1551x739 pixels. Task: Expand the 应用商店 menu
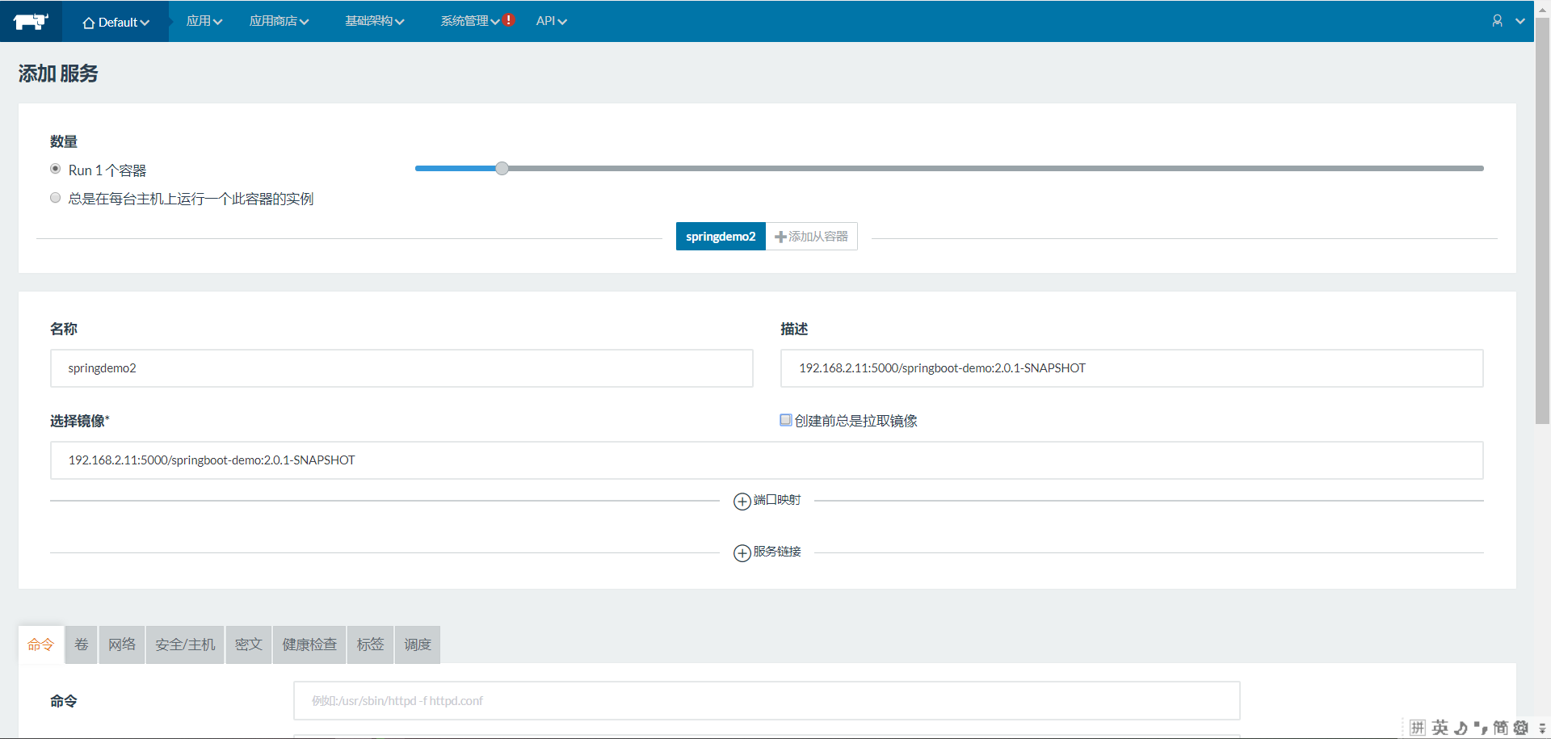[279, 21]
